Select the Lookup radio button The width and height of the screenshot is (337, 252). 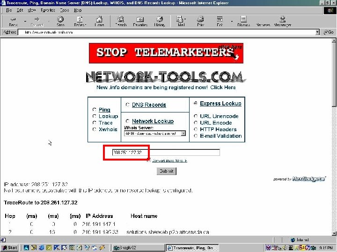(x=94, y=116)
